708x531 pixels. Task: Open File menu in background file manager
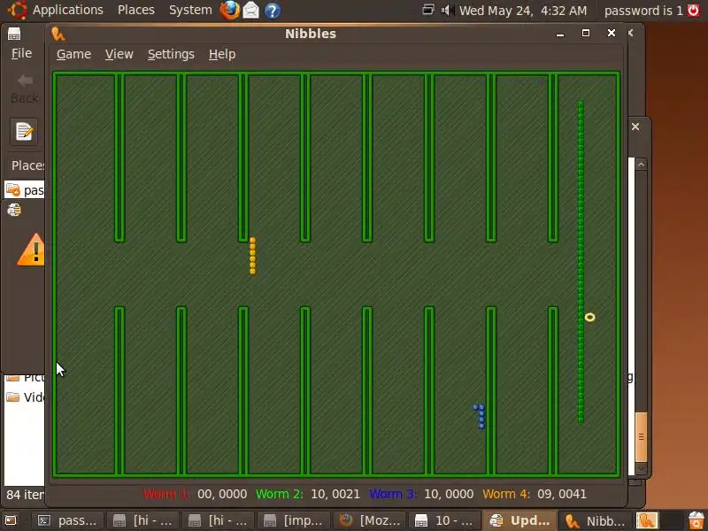click(x=21, y=53)
